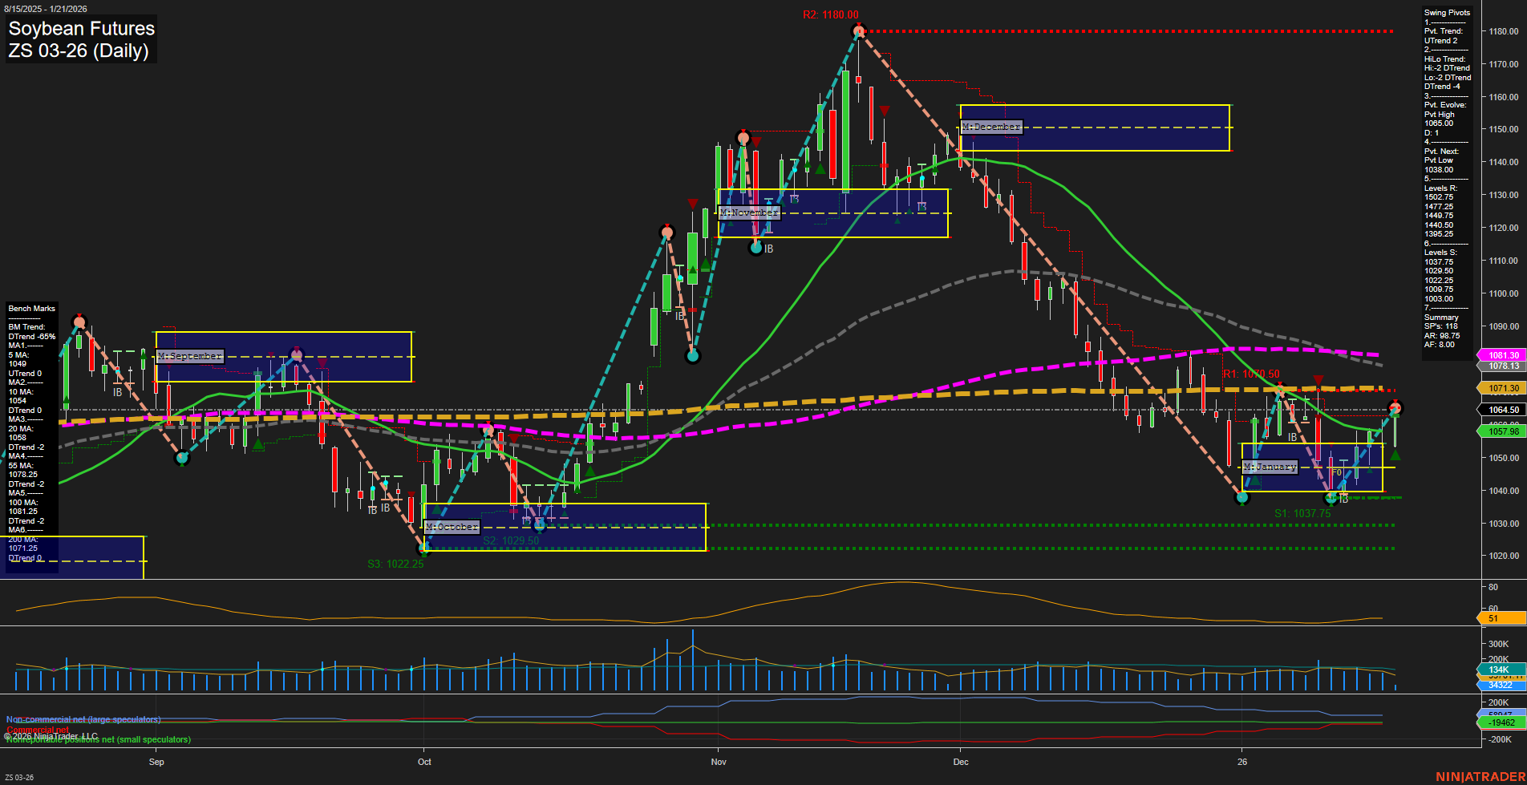Image resolution: width=1527 pixels, height=785 pixels.
Task: Click the Bench Marks panel header
Action: [x=31, y=308]
